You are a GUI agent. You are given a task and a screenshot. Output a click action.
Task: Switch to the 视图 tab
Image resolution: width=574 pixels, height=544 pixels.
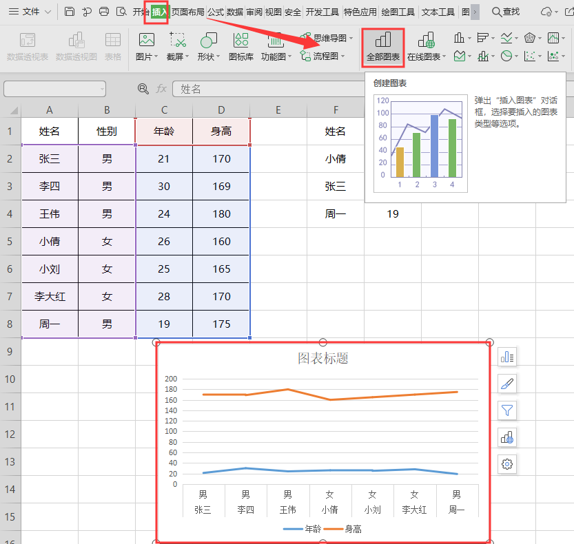click(273, 12)
